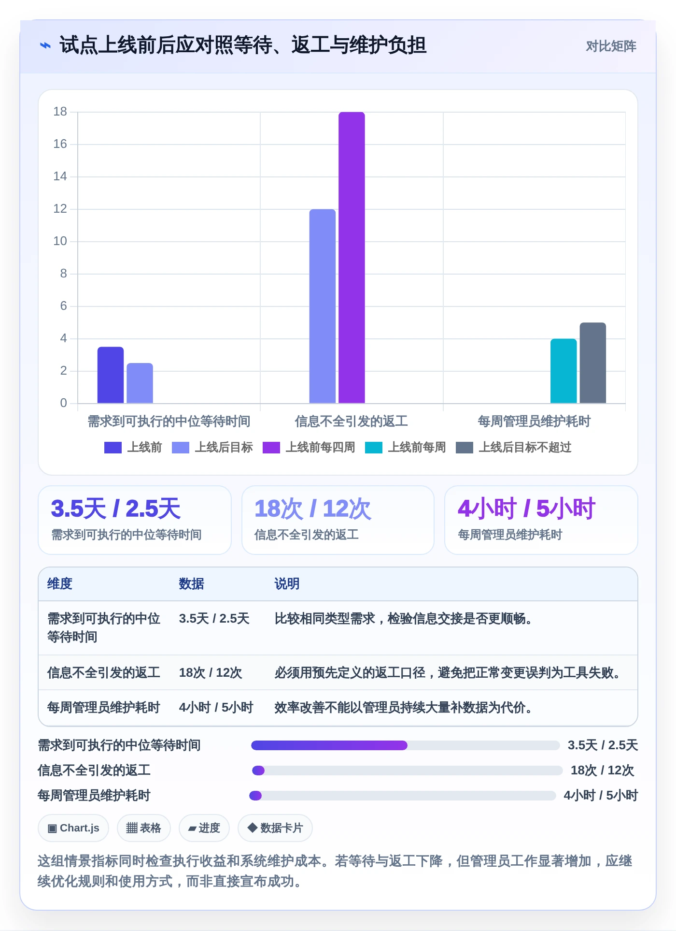The height and width of the screenshot is (931, 676).
Task: Click the 2.5 light blue bar in chart
Action: (x=140, y=383)
